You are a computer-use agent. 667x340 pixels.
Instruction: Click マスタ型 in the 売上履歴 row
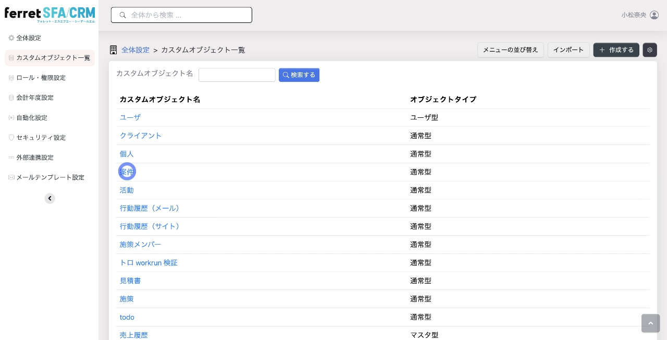(x=424, y=335)
